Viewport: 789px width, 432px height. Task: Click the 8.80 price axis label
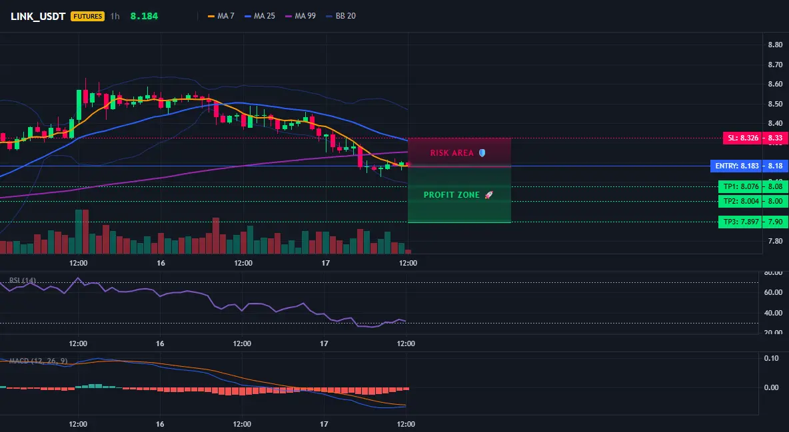776,45
